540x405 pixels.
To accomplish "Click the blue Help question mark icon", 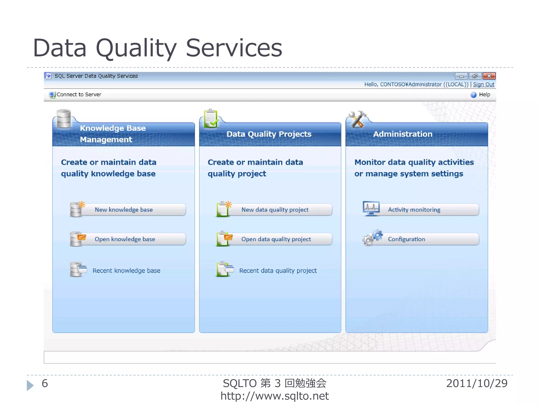I will tap(473, 95).
